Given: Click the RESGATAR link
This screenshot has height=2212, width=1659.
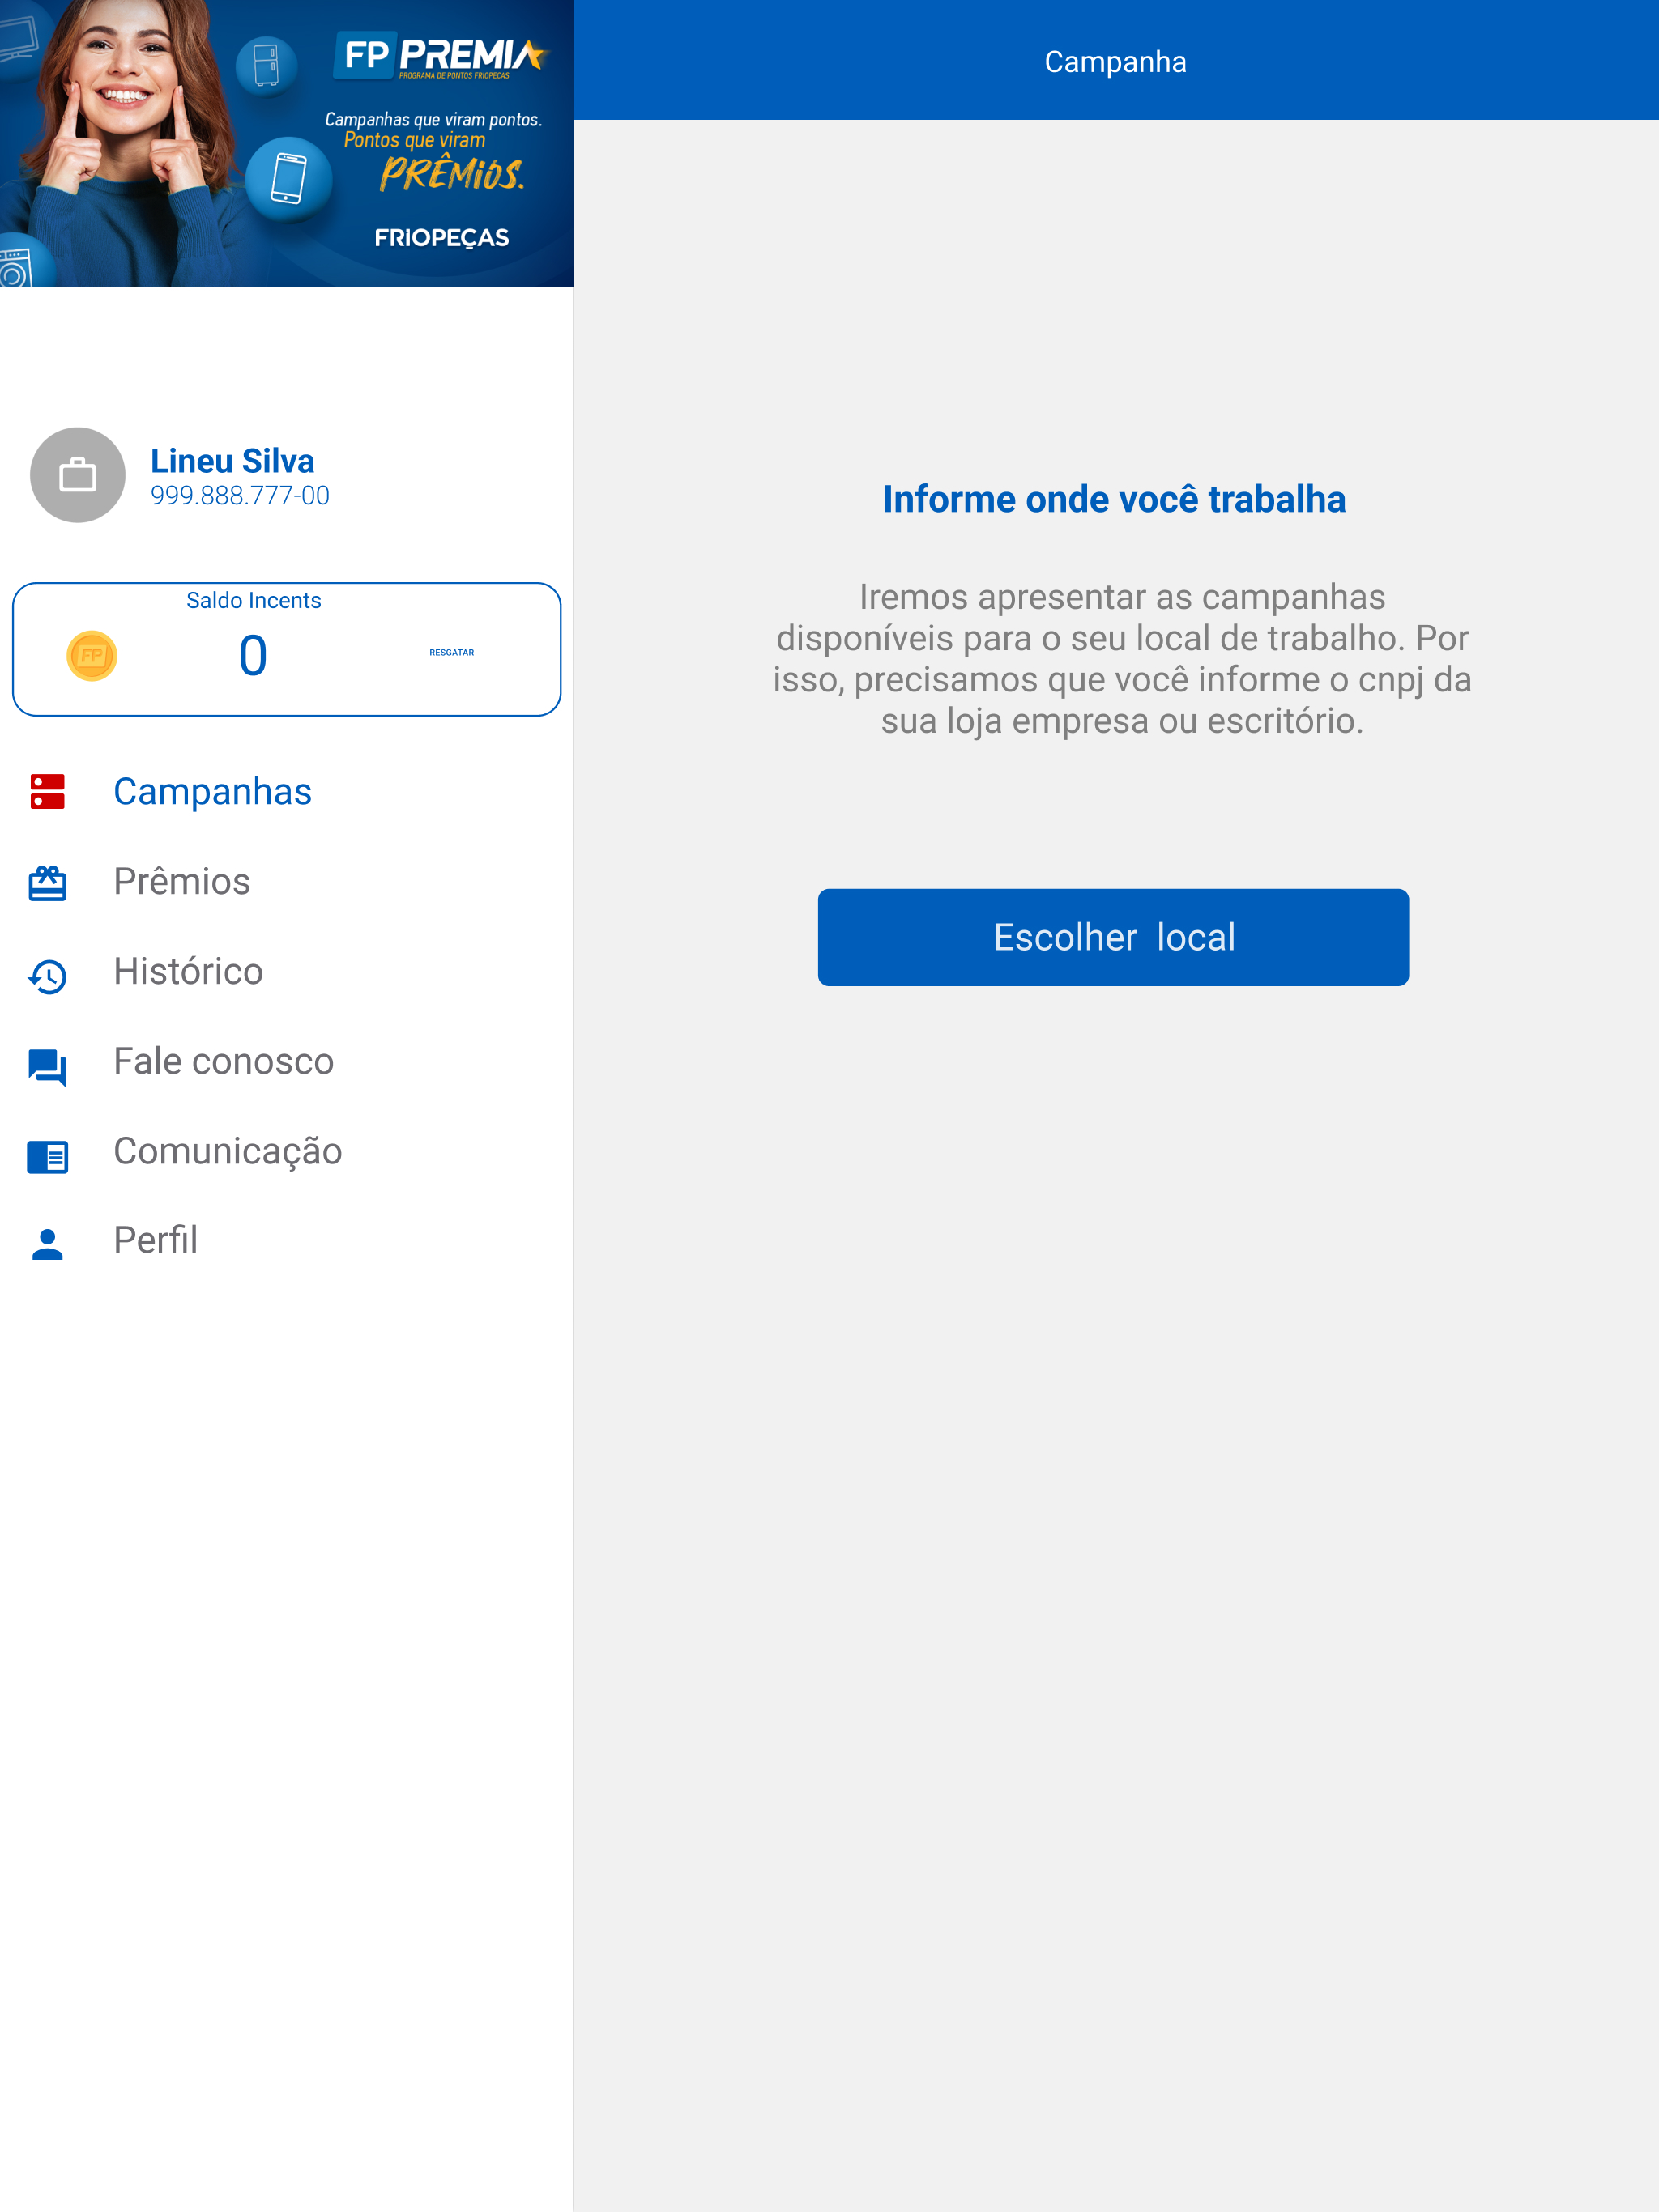Looking at the screenshot, I should point(451,652).
